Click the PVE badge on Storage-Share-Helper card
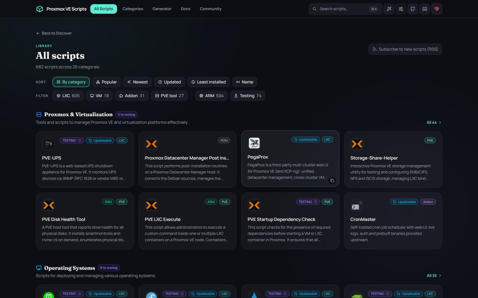The image size is (478, 298). pos(430,140)
